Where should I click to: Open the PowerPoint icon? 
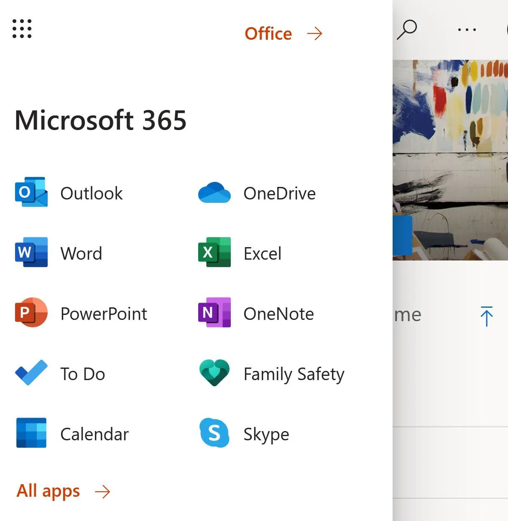click(31, 312)
